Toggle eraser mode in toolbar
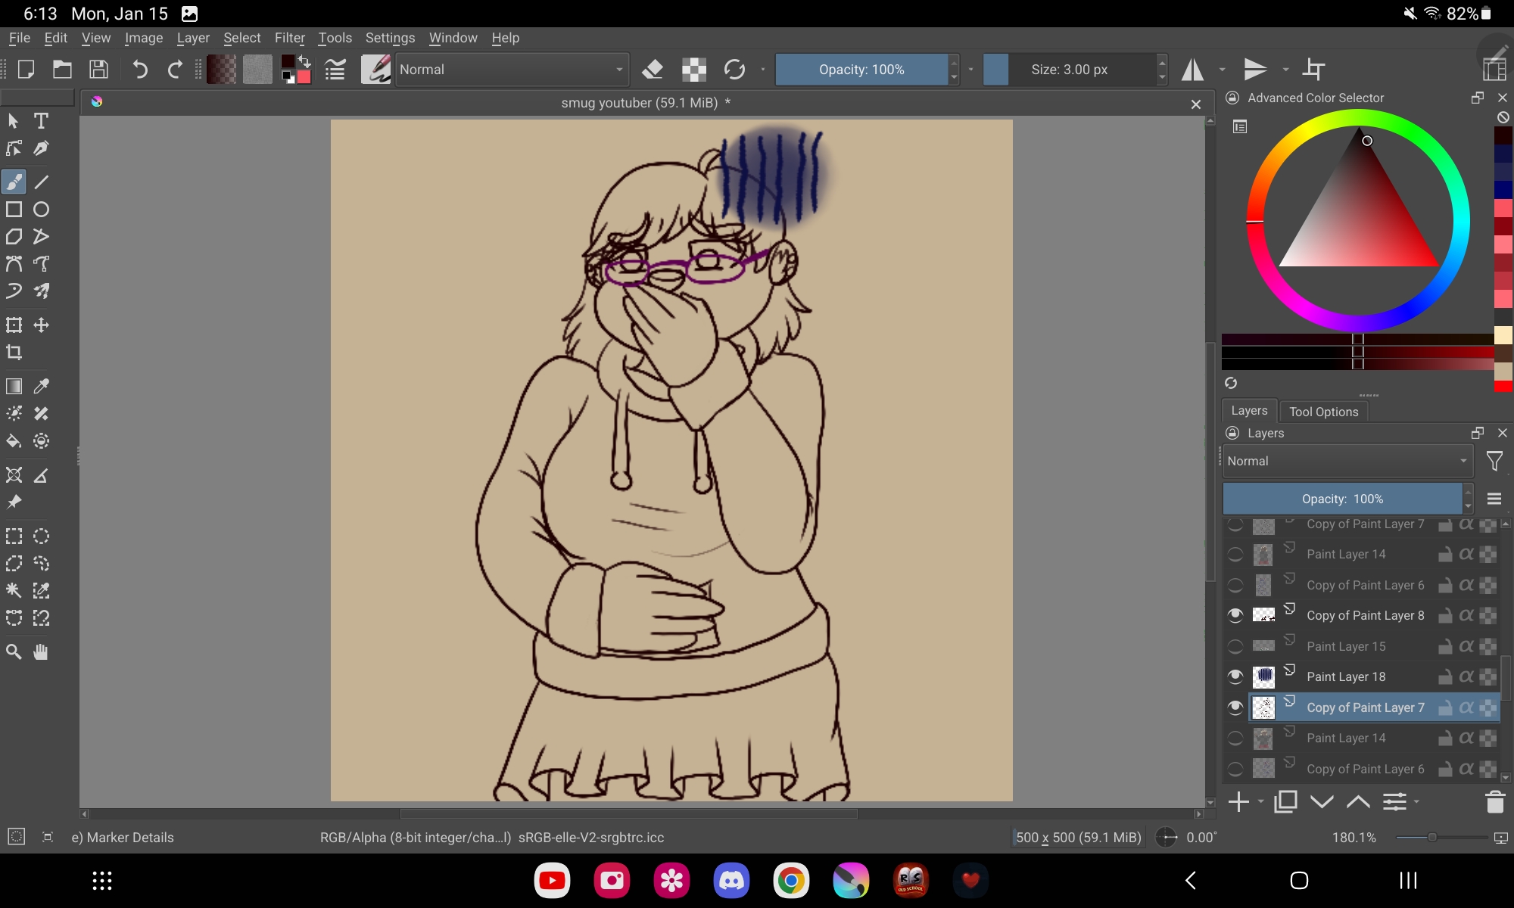 pos(653,70)
